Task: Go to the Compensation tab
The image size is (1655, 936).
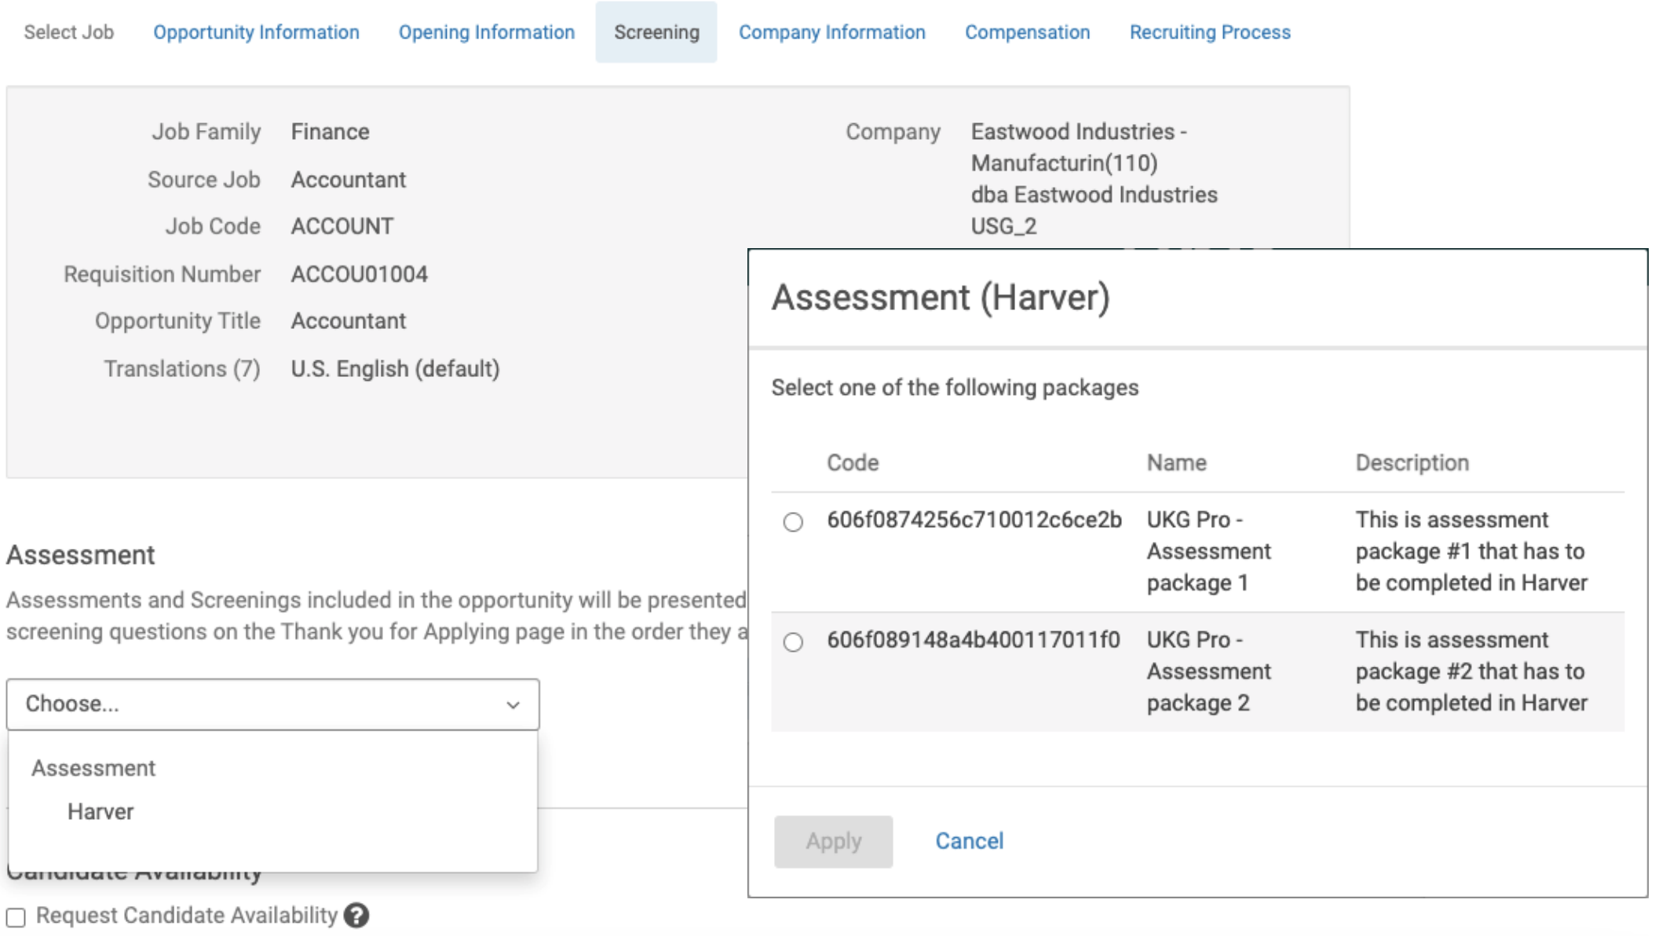Action: [x=1028, y=32]
